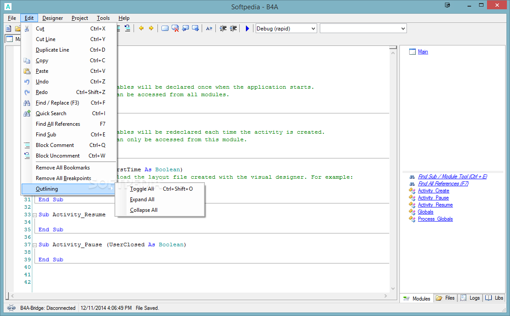Switch to the Modules tab
The height and width of the screenshot is (316, 510).
click(417, 298)
